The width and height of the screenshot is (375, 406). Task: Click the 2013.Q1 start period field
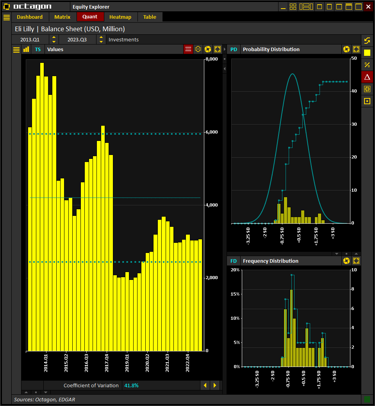[30, 39]
